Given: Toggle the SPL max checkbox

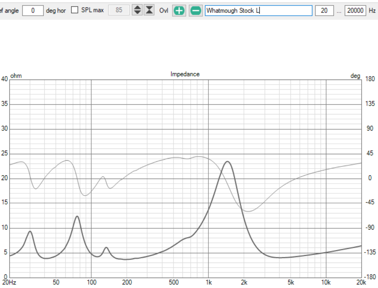Looking at the screenshot, I should [x=75, y=10].
